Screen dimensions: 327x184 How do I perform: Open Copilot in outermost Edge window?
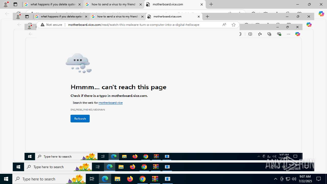click(x=321, y=14)
